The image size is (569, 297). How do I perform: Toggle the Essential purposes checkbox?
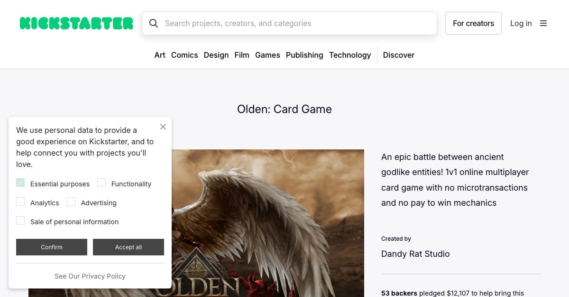coord(20,183)
